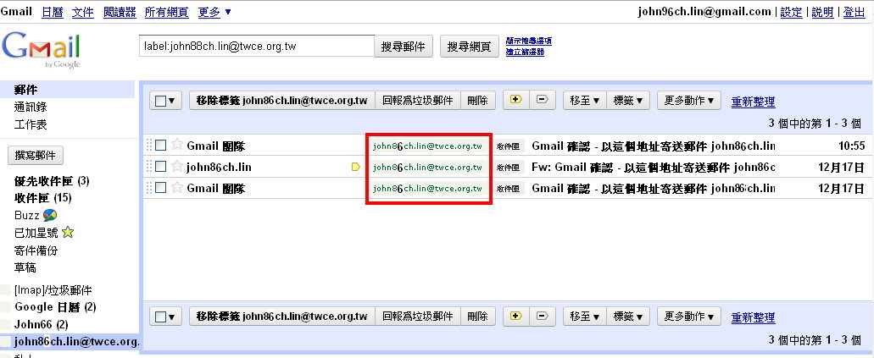Expand the 更多 menu in top bar

point(214,12)
